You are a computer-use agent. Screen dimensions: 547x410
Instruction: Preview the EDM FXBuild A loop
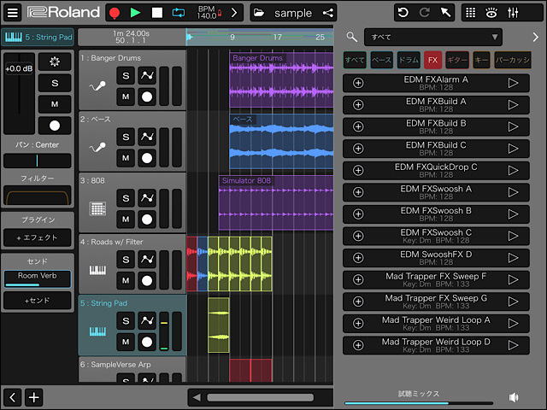[513, 105]
